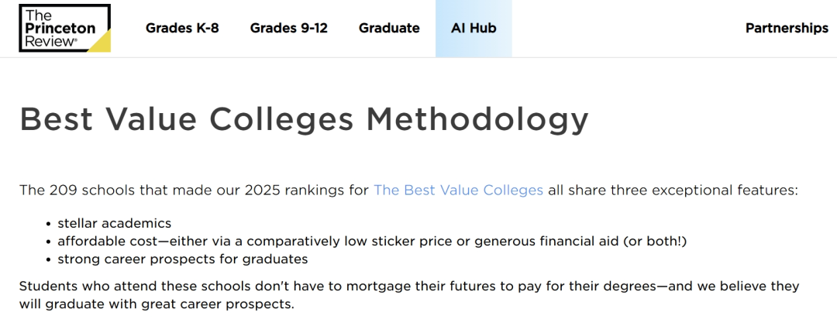Click the Best Value Colleges Methodology heading
Screen dimensions: 837x319
point(304,119)
